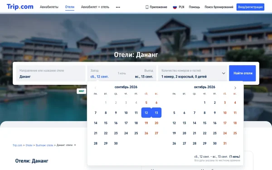Click the Trip.com breadcrumb link
Image resolution: width=272 pixels, height=170 pixels.
[x=17, y=145]
